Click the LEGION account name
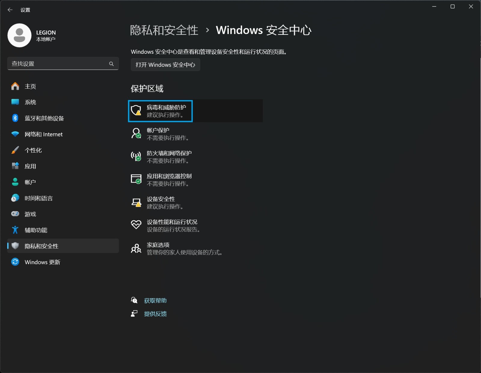The height and width of the screenshot is (373, 481). point(46,32)
